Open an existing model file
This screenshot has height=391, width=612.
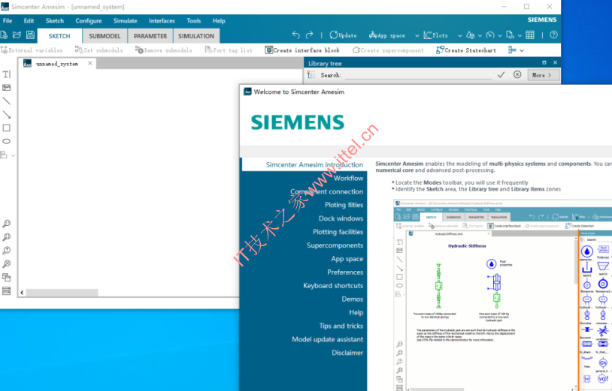17,35
